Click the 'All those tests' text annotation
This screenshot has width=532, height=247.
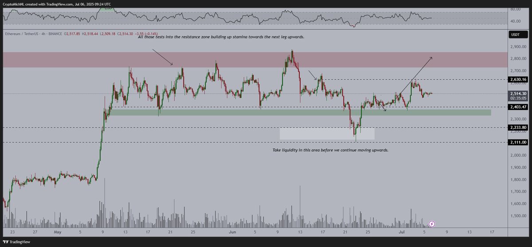[x=221, y=37]
